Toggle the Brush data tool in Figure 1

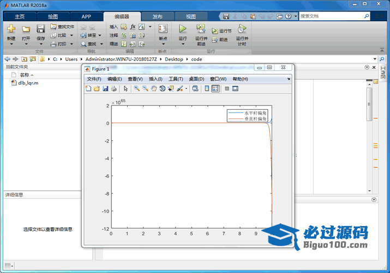(179, 88)
